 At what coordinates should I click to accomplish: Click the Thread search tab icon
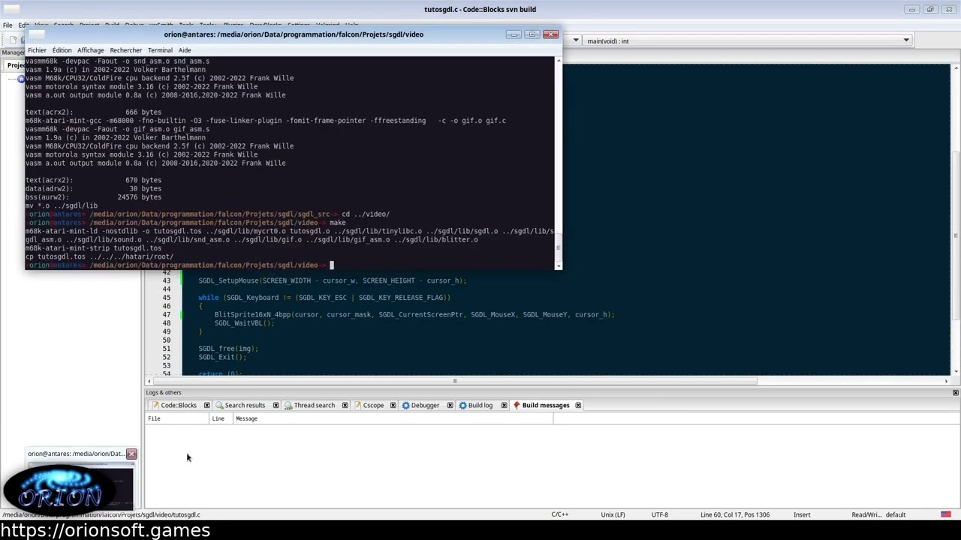(x=288, y=405)
